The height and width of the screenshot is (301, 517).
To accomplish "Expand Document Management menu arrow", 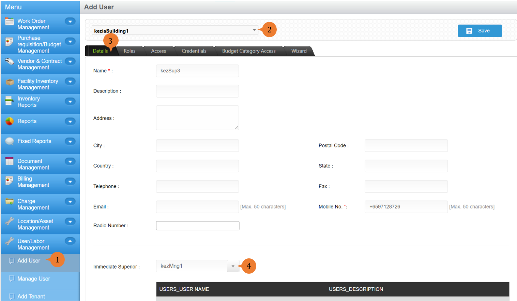I will 70,161.
